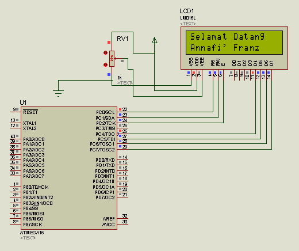Click the ATMEGA16 part name label
299x251 pixels.
click(32, 233)
